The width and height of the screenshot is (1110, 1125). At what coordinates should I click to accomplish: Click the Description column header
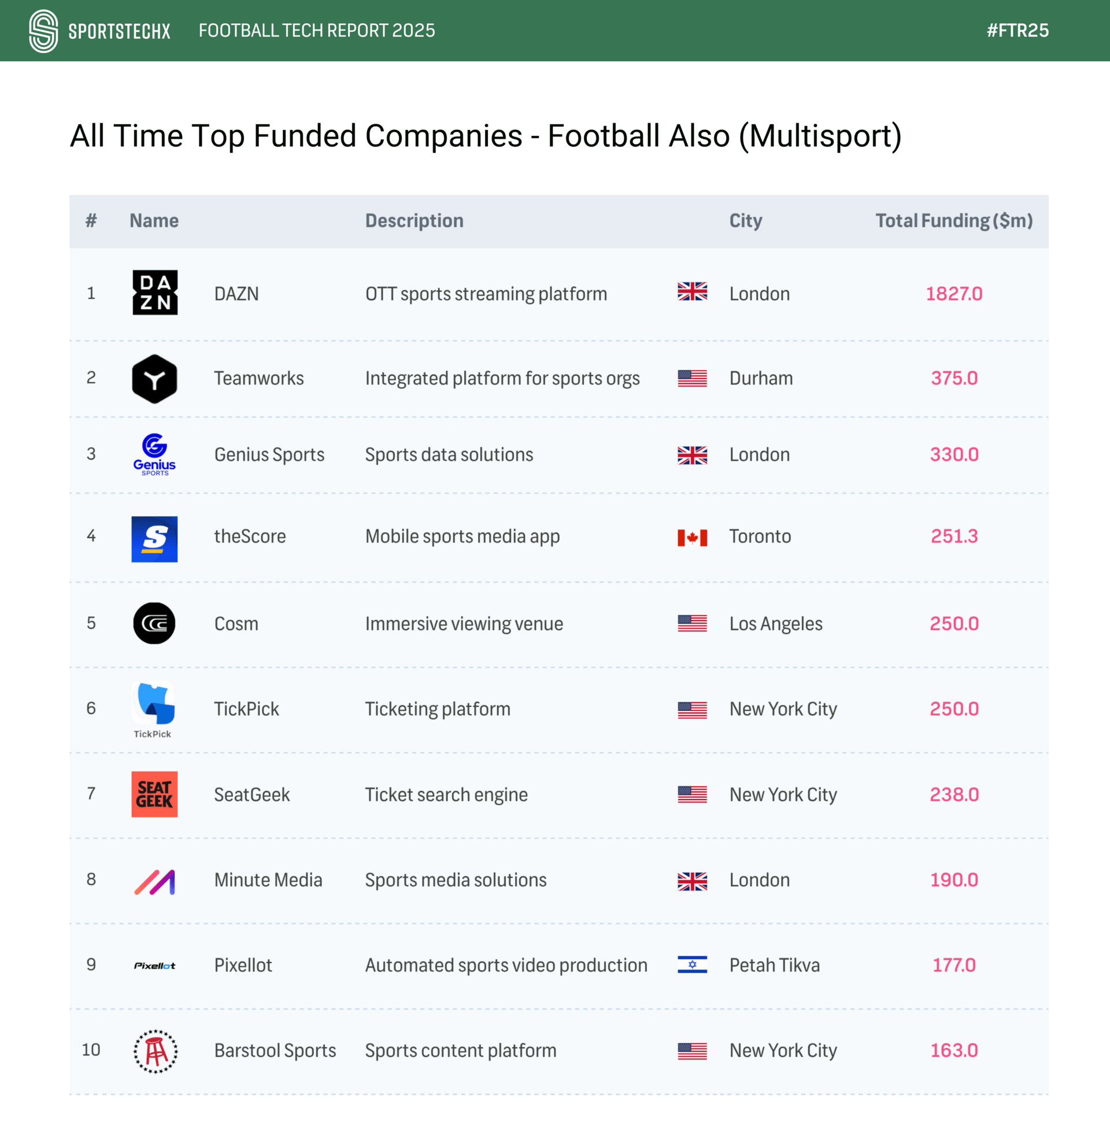coord(414,221)
